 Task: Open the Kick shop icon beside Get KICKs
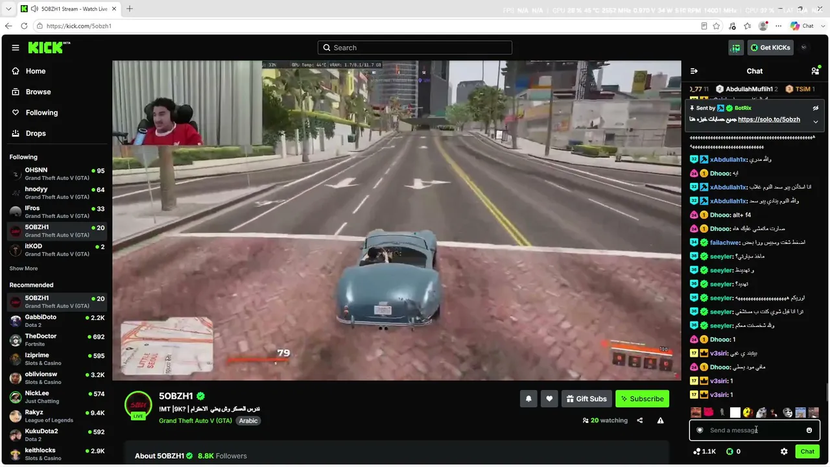[x=736, y=47]
